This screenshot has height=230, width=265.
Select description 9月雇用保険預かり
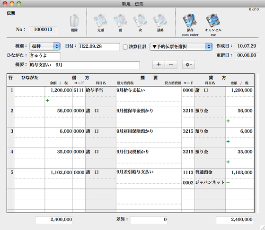[135, 131]
